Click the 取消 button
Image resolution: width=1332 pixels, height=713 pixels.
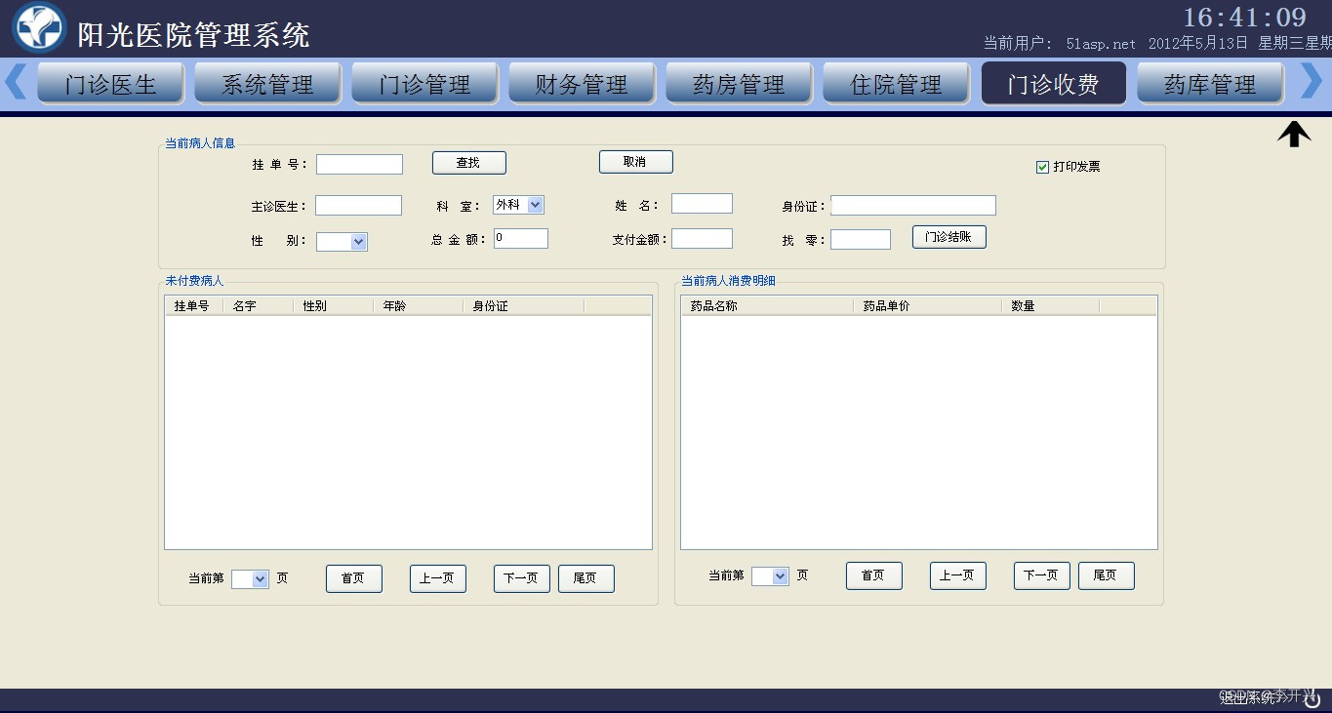[635, 162]
